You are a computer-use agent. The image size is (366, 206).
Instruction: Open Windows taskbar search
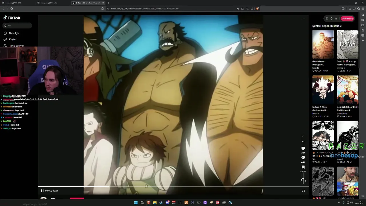tap(142, 203)
